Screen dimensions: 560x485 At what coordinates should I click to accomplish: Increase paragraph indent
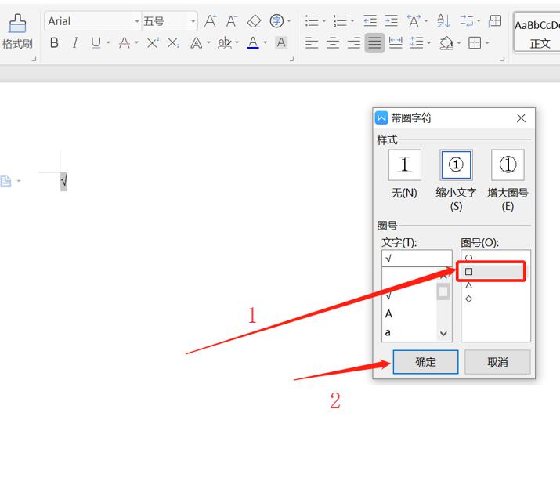[x=391, y=20]
